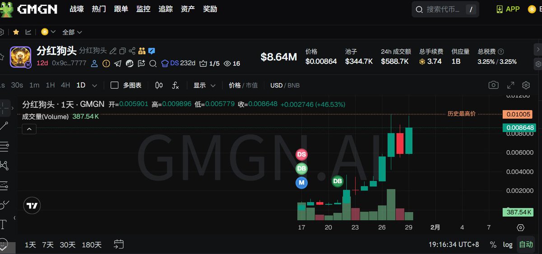Enter fullscreen chart mode icon
Screen dimensions: 542x254
pyautogui.click(x=511, y=85)
